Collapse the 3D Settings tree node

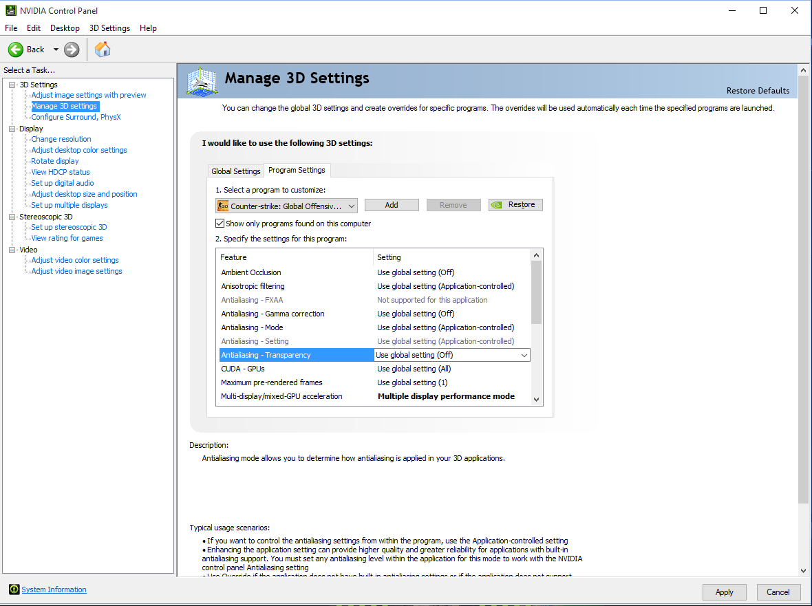(12, 85)
